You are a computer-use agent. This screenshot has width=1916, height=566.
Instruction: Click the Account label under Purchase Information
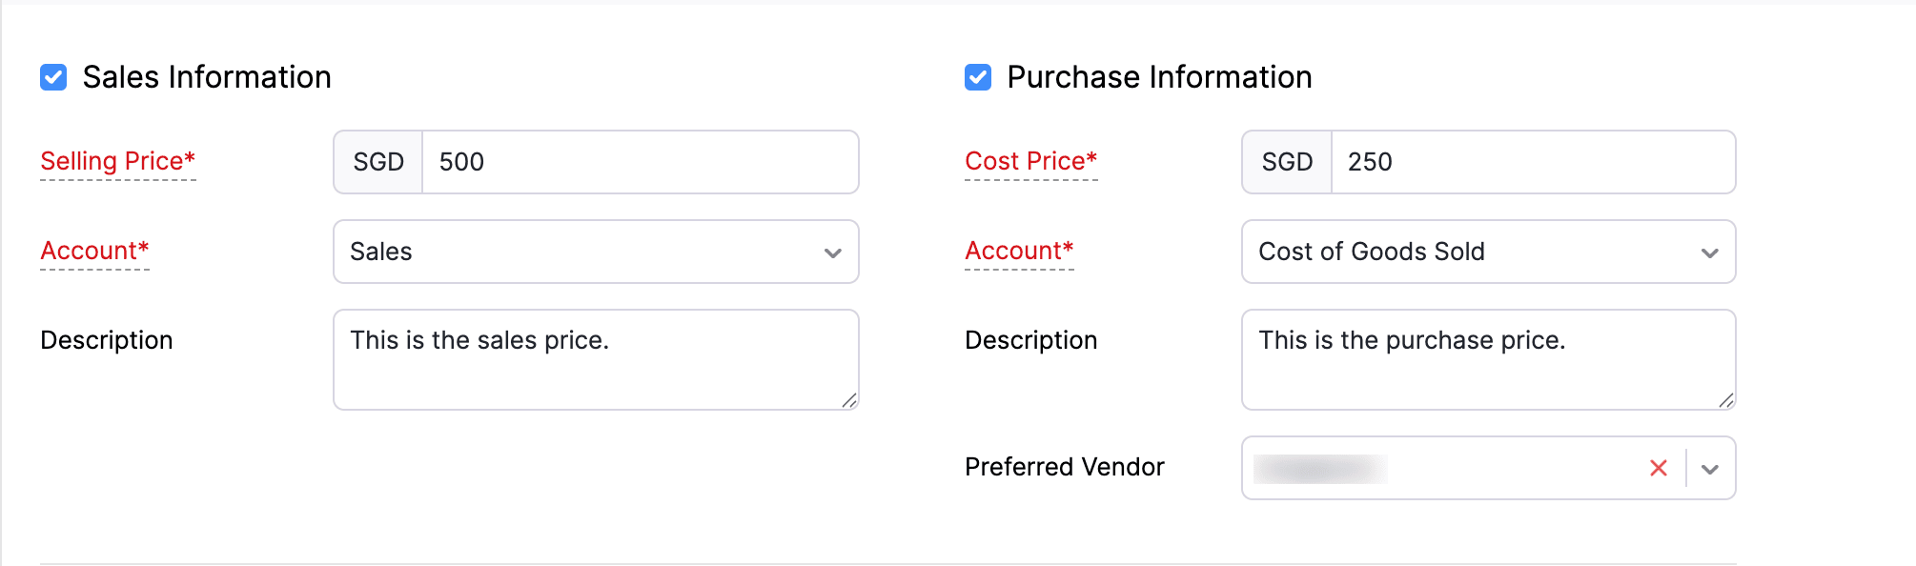coord(1018,251)
